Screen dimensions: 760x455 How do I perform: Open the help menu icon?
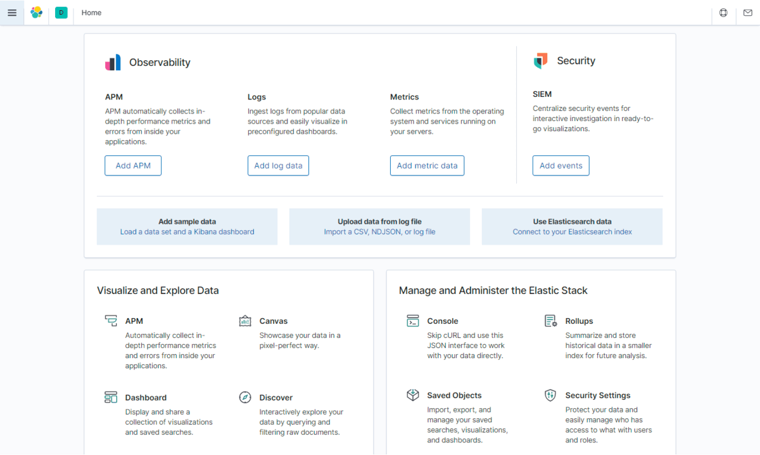point(724,13)
